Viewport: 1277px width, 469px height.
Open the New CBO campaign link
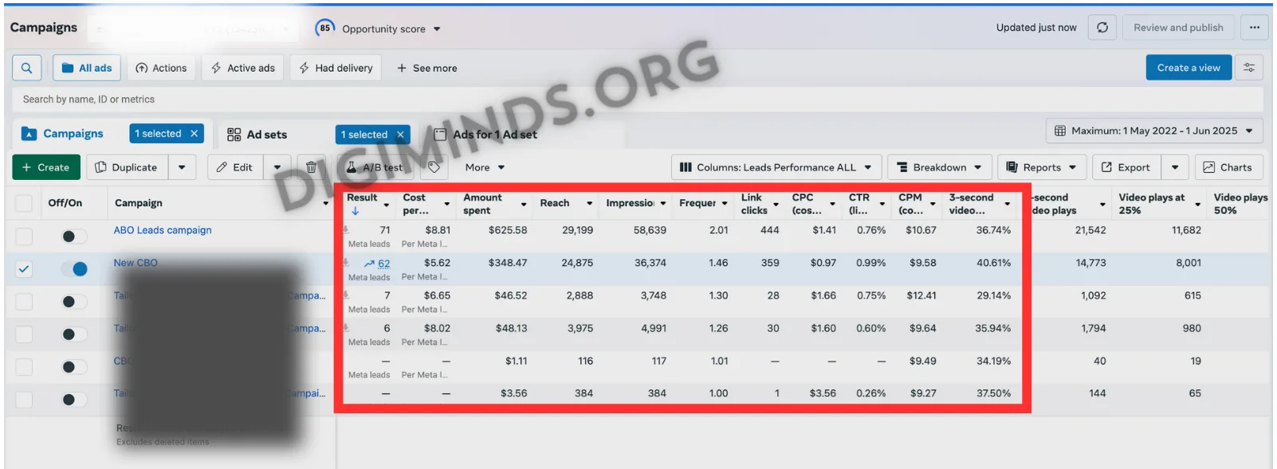pyautogui.click(x=136, y=263)
